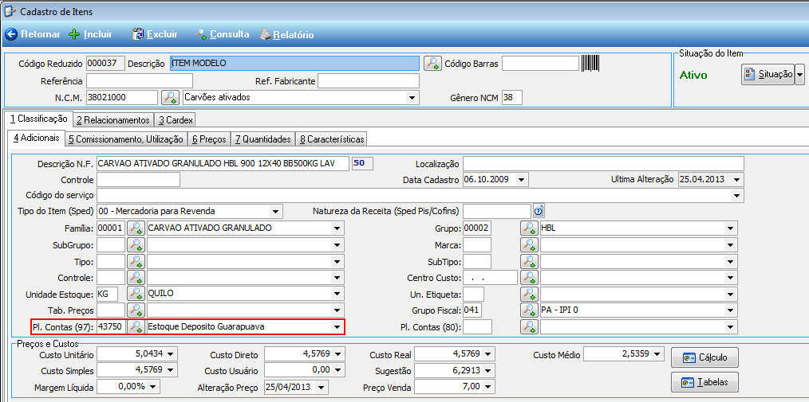Click the Gênero NCM field
The width and height of the screenshot is (809, 402).
(512, 97)
